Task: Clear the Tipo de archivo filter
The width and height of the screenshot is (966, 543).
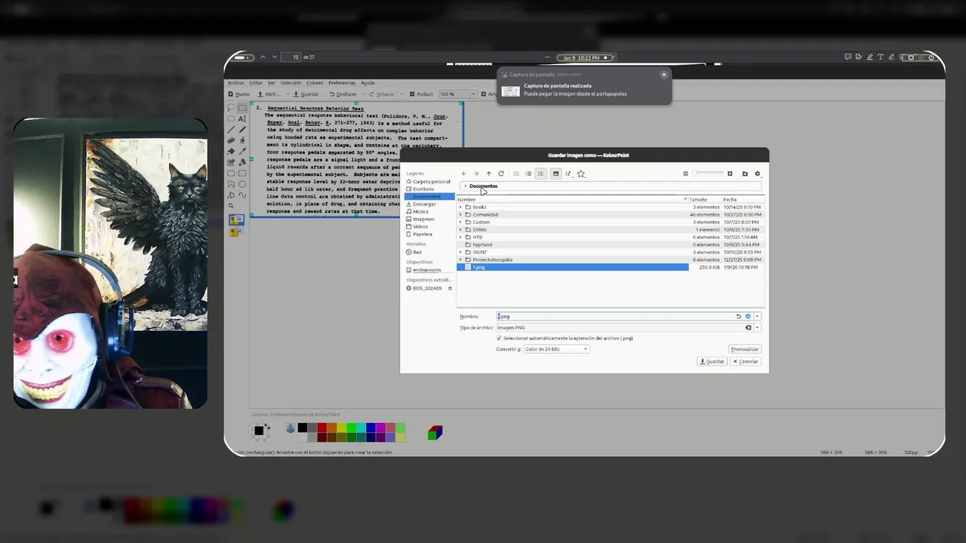Action: tap(749, 327)
